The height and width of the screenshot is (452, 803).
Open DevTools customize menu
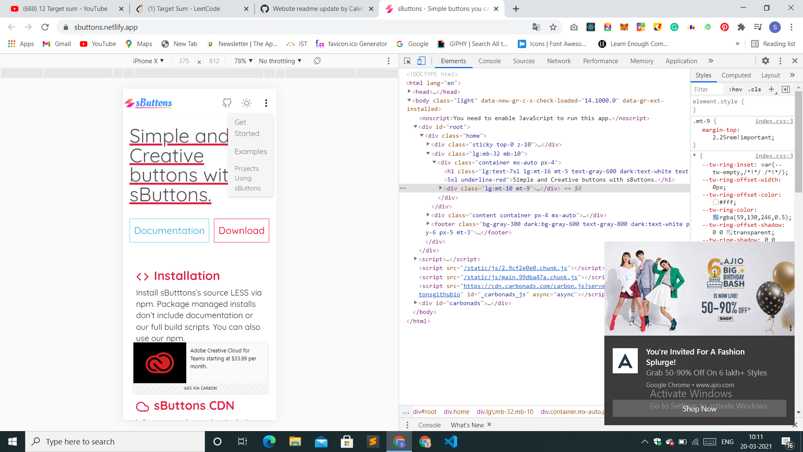pos(780,61)
